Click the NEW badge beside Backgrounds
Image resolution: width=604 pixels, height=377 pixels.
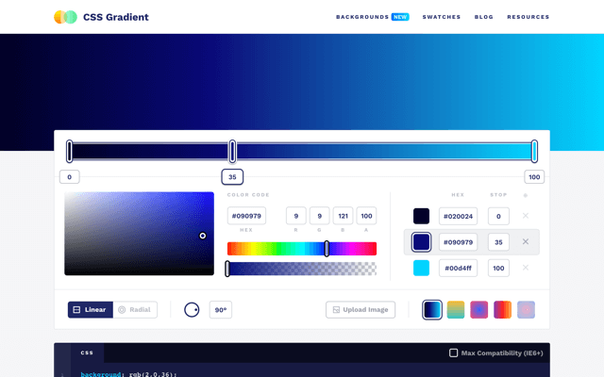click(400, 17)
